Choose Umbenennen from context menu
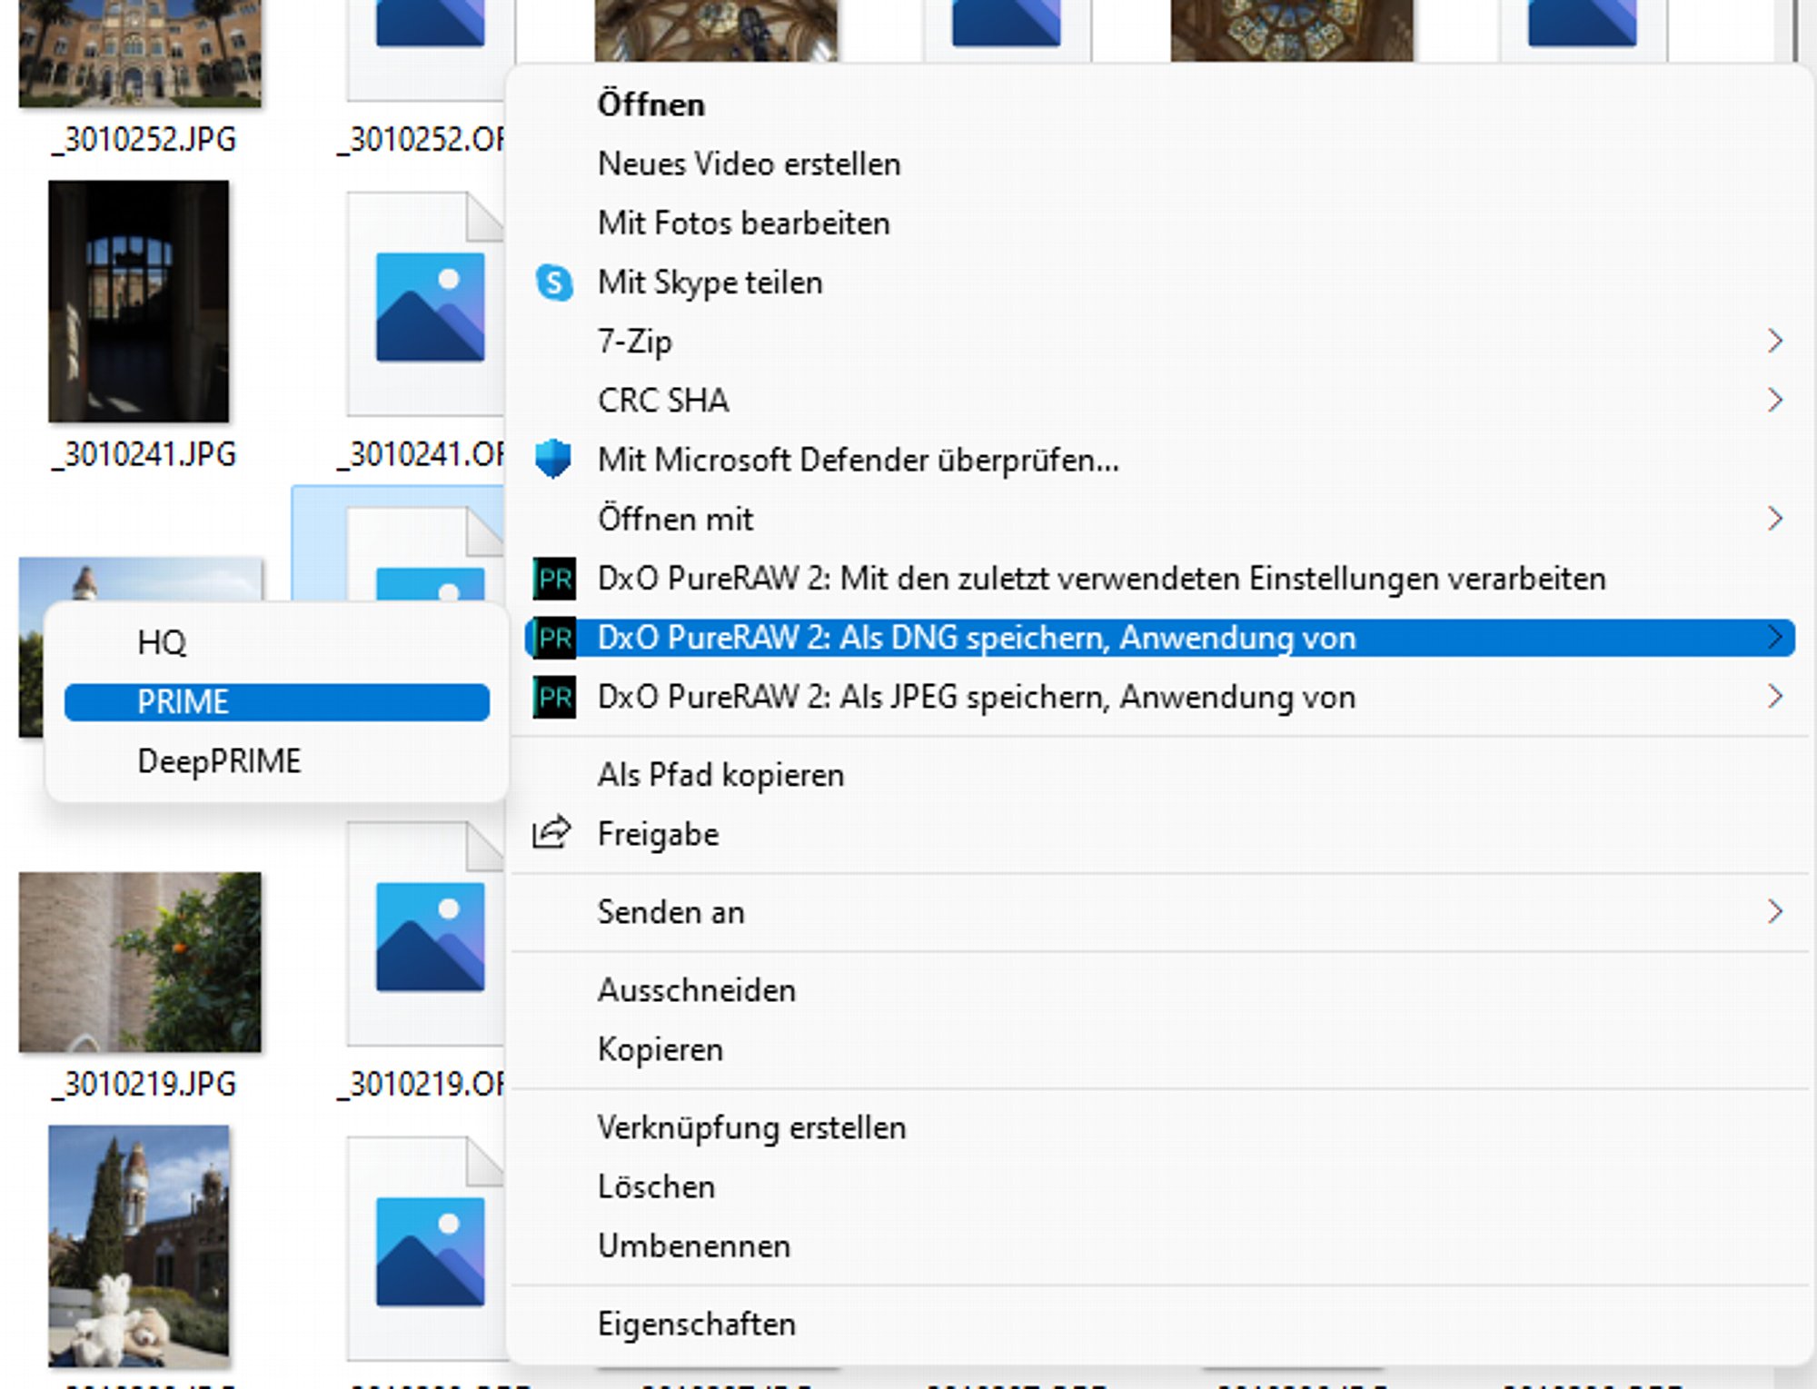The width and height of the screenshot is (1817, 1389). coord(694,1246)
